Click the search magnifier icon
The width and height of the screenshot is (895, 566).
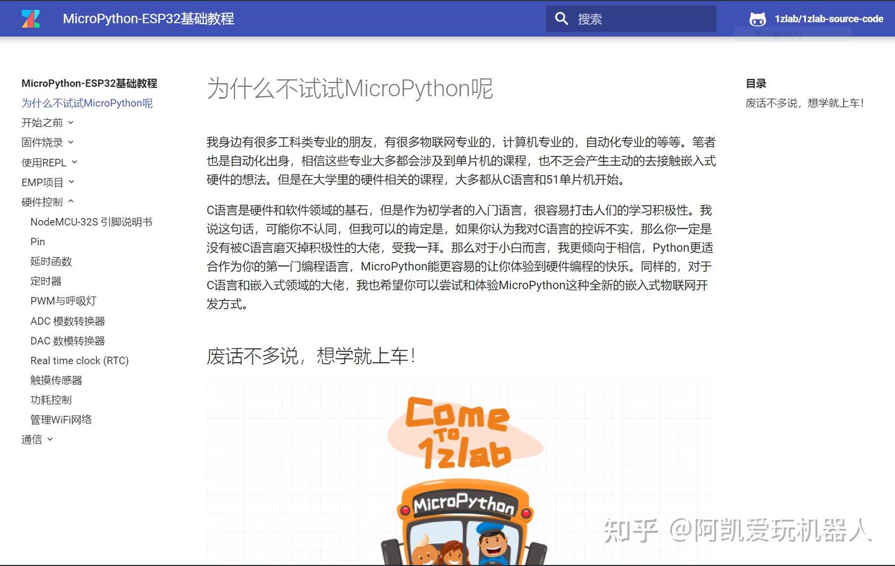tap(561, 19)
